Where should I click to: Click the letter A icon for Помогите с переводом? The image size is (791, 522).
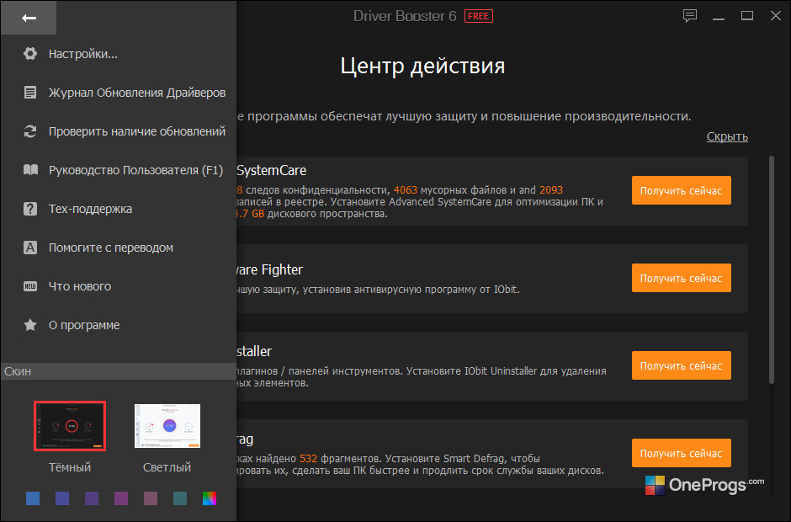click(30, 248)
